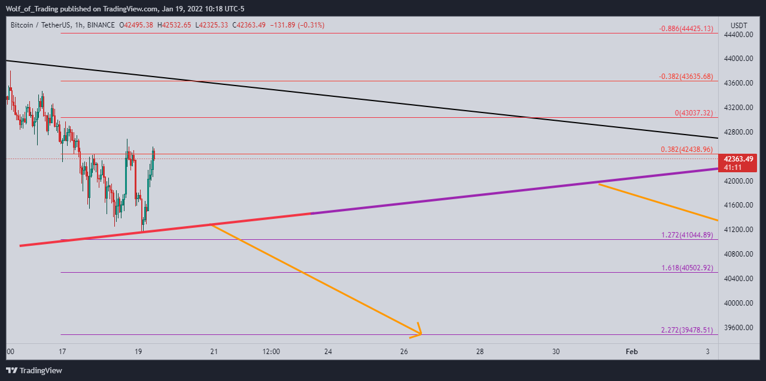Viewport: 766px width, 381px height.
Task: Click the 40000.00 price axis label
Action: click(738, 303)
